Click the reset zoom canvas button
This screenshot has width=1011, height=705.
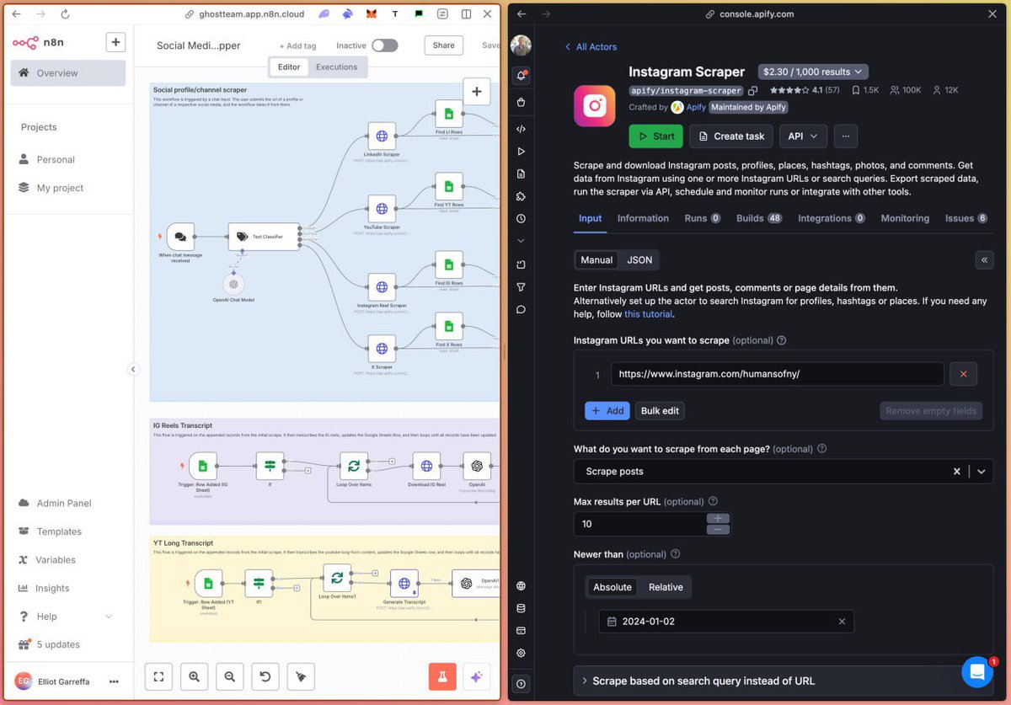click(265, 676)
